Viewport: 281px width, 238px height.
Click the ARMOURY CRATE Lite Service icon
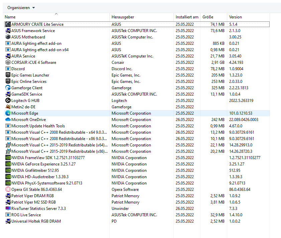tap(8, 24)
